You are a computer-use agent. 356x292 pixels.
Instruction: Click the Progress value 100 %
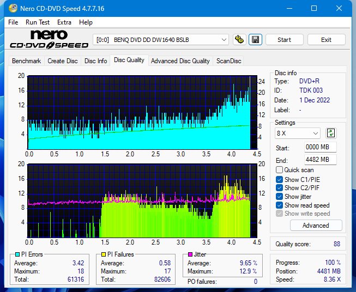tap(333, 263)
